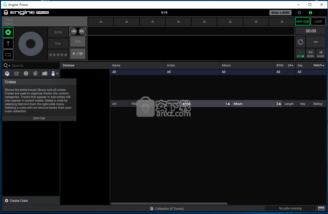Screen dimensions: 328x214
Task: Click the deck waveform overview strip
Action: (x=191, y=31)
